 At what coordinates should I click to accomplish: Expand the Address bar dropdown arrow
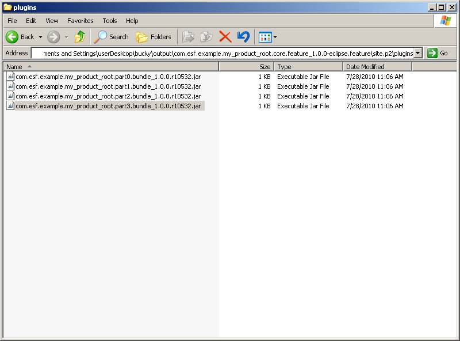coord(418,53)
